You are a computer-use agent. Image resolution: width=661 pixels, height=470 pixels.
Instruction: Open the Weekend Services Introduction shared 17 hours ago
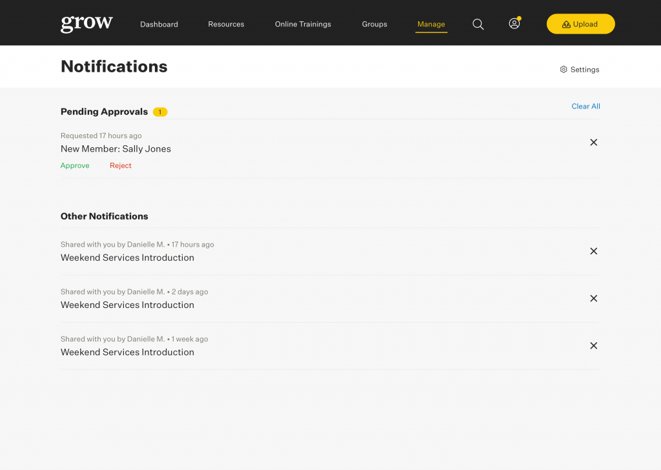(127, 257)
